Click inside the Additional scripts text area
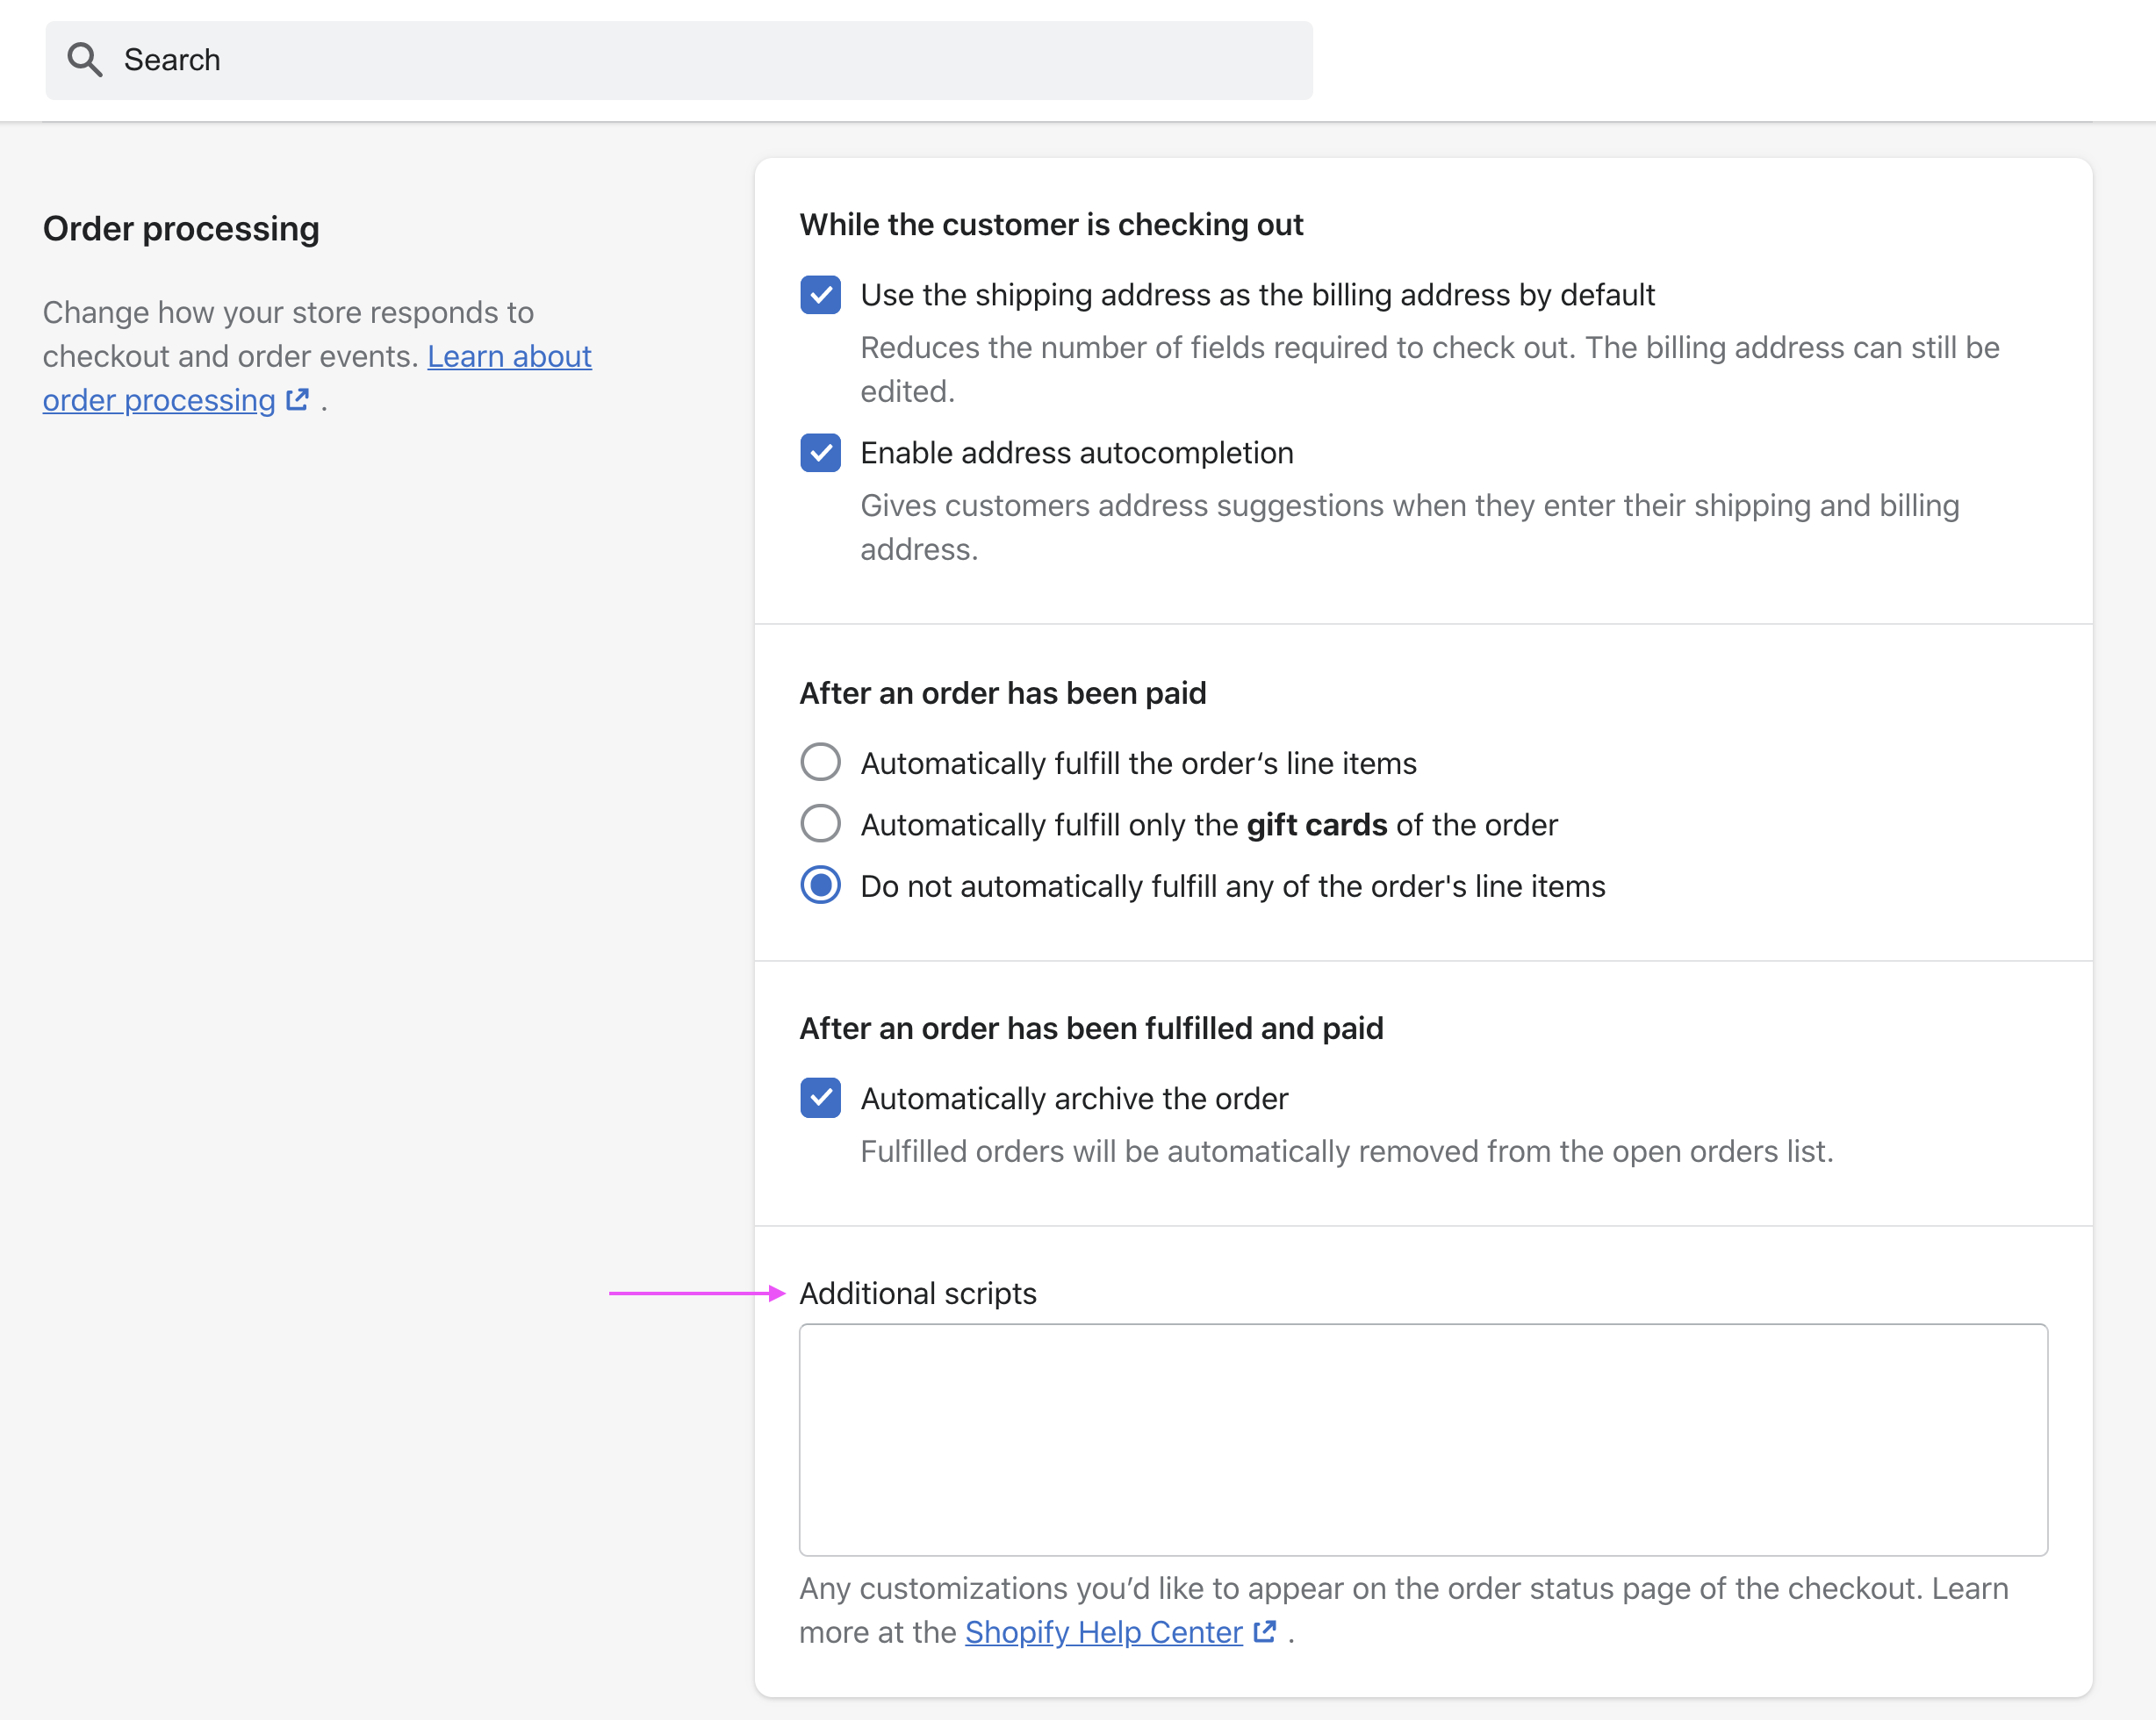The image size is (2156, 1720). pos(1422,1439)
